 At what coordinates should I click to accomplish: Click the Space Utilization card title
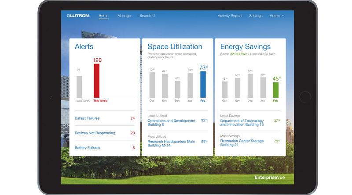(x=175, y=46)
